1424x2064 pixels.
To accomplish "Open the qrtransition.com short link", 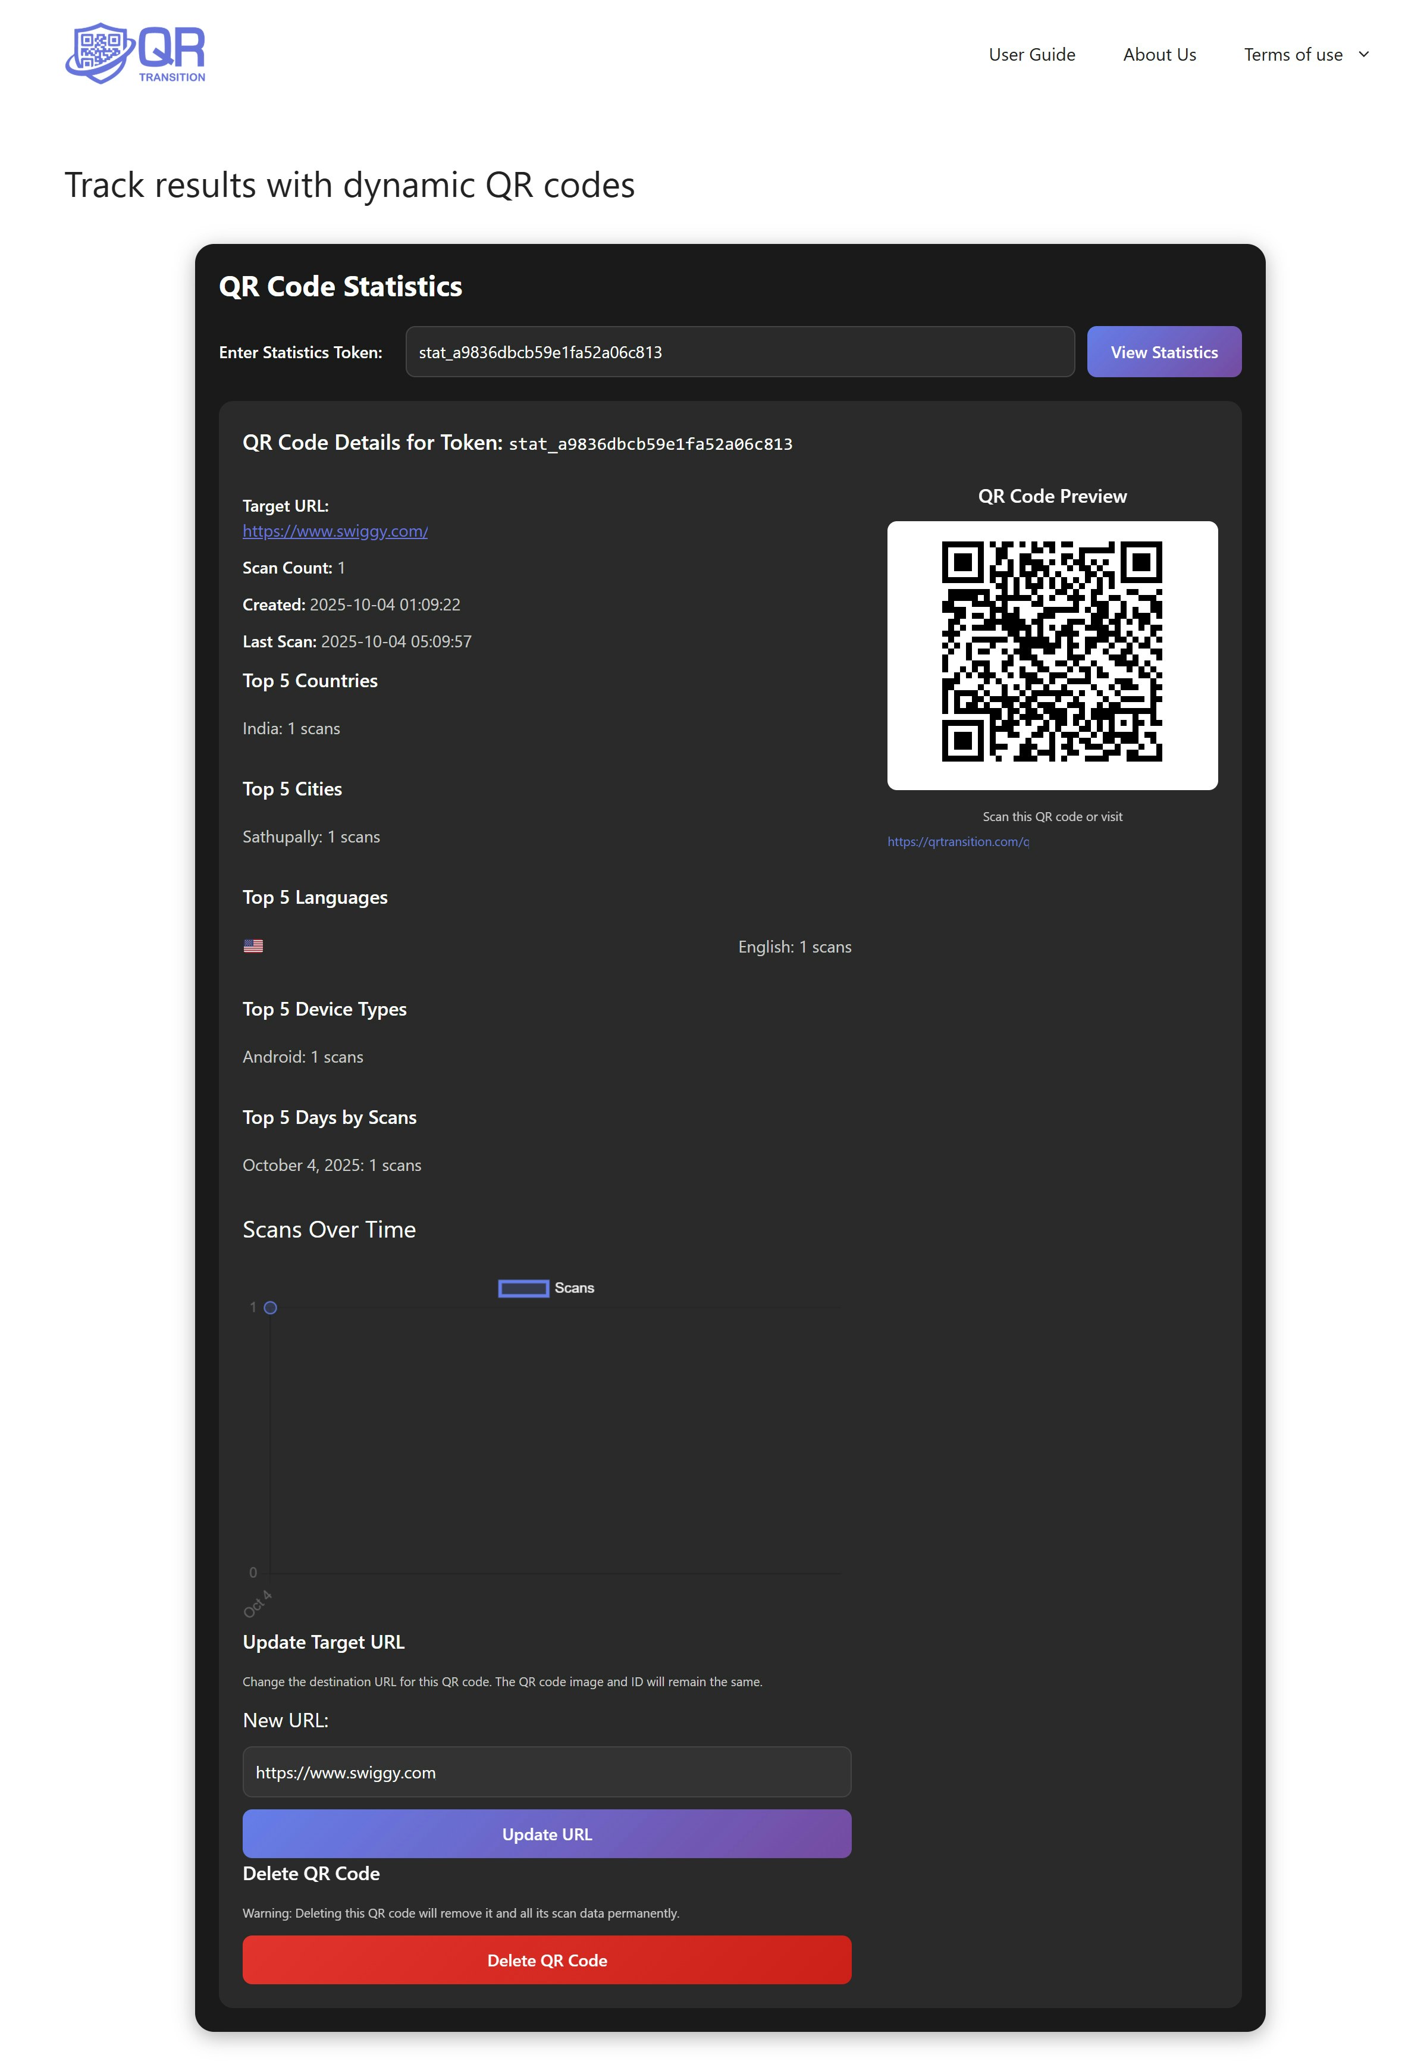I will point(958,841).
